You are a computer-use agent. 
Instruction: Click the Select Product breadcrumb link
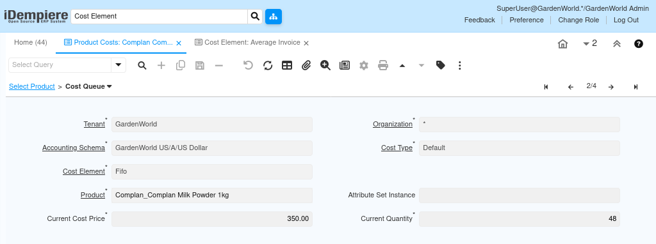coord(32,86)
